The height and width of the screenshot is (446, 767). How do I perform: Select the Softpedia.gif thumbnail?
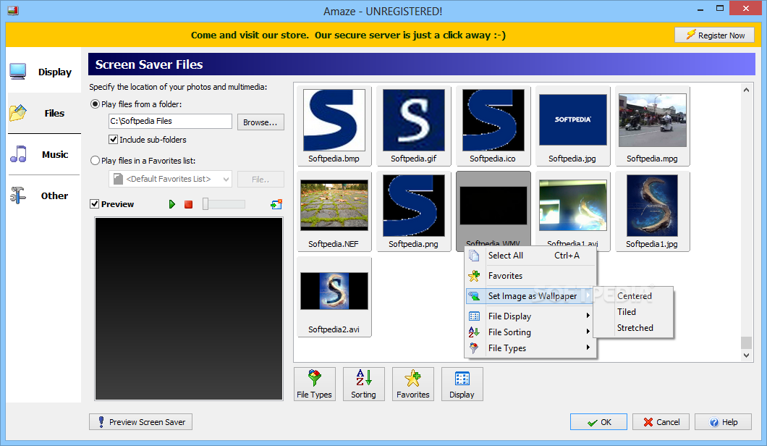click(414, 126)
